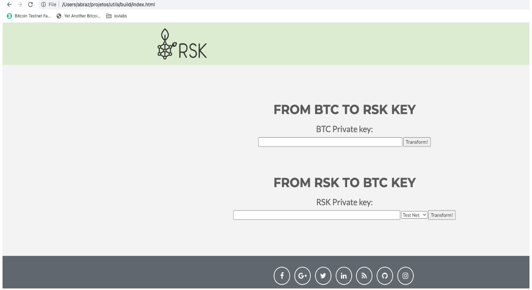Click the Facebook icon in footer
The image size is (532, 290).
[x=282, y=276]
